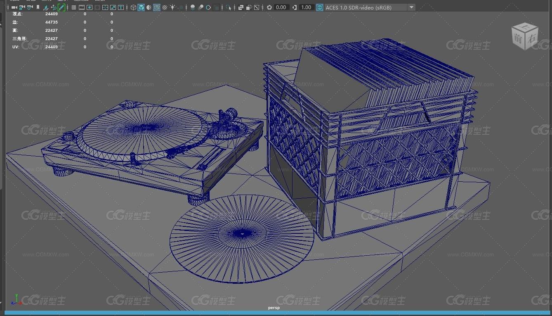This screenshot has height=316, width=552.
Task: Click the 边: count 44735 in the HUD
Action: point(52,22)
